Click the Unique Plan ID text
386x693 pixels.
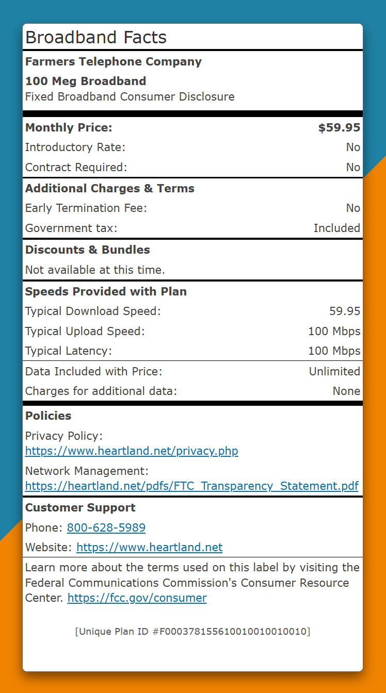[x=192, y=631]
